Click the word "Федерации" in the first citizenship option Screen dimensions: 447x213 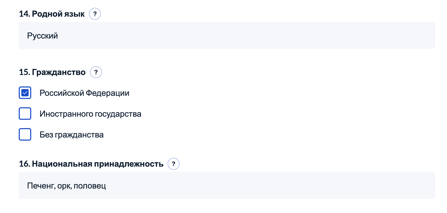107,93
